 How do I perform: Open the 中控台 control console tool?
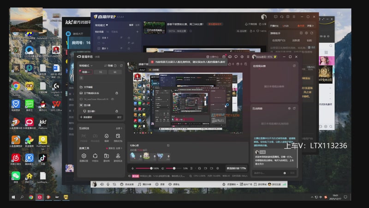[95, 157]
